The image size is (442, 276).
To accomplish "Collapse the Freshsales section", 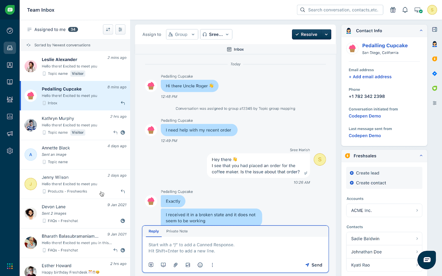I will pyautogui.click(x=421, y=156).
